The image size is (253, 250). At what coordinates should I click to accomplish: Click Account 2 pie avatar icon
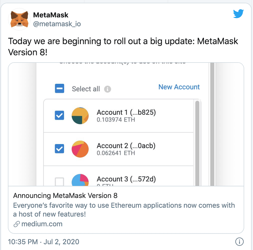80,149
